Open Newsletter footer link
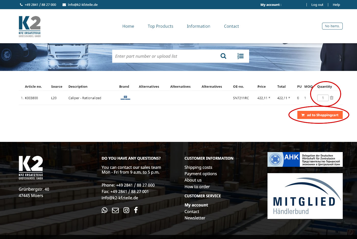This screenshot has width=357, height=239. 195,218
